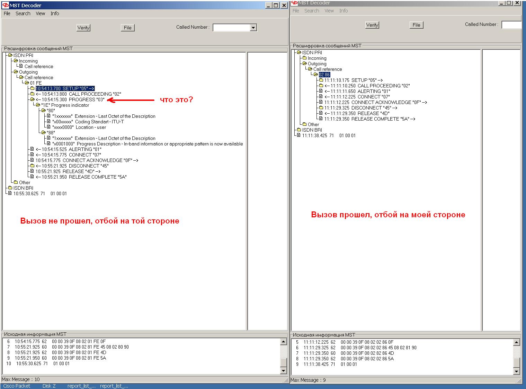Click CALL PROCEEDING 10:54:13.800 folder icon

(33, 94)
